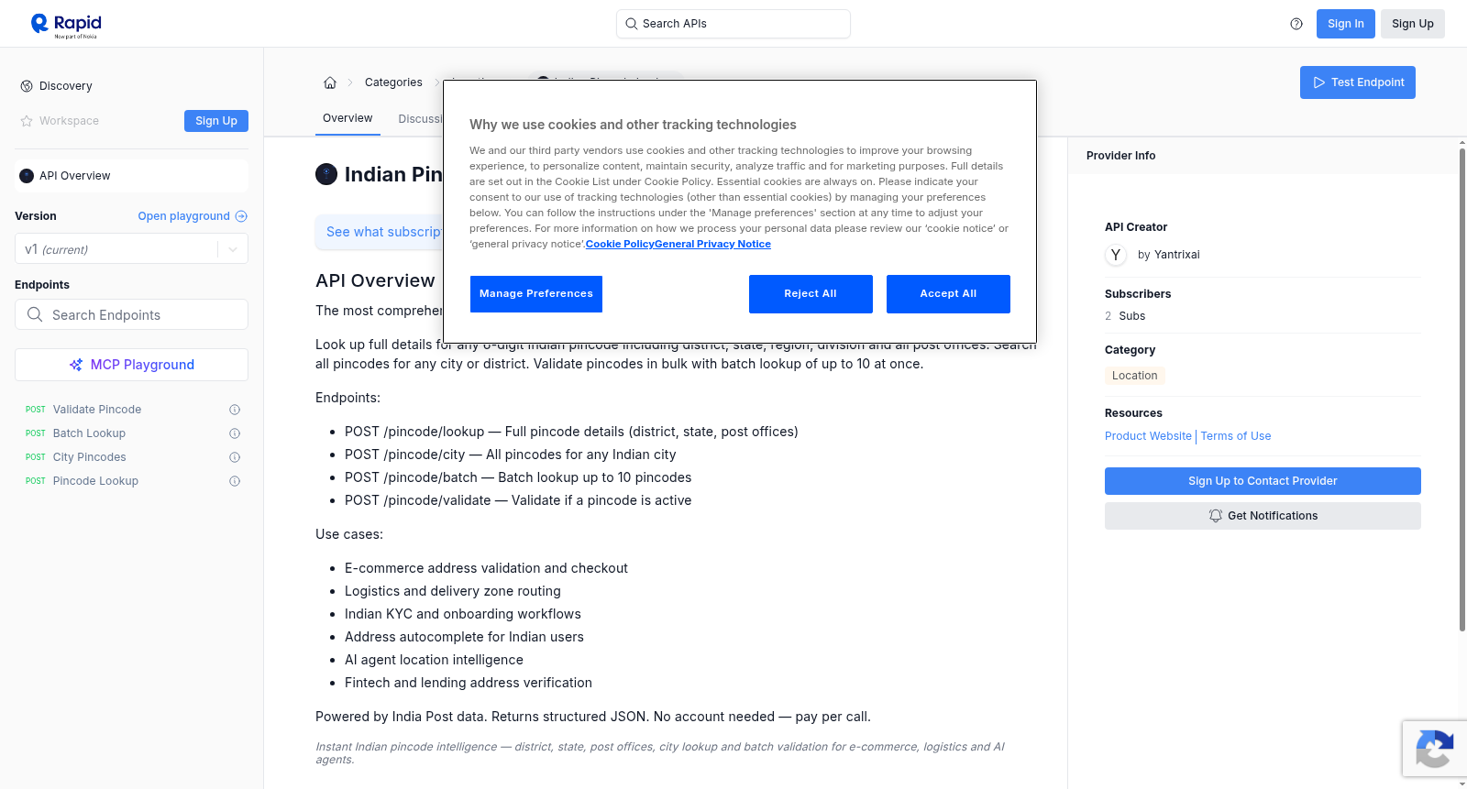1467x789 pixels.
Task: Click the Open playground arrow icon
Action: tap(241, 216)
